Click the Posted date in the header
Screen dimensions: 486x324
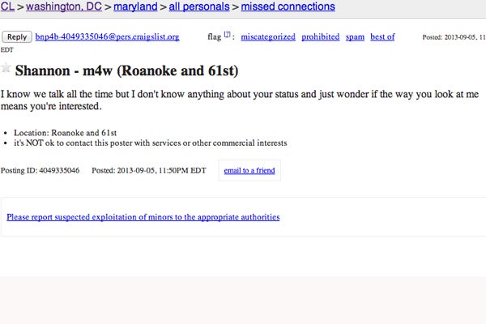tap(454, 38)
